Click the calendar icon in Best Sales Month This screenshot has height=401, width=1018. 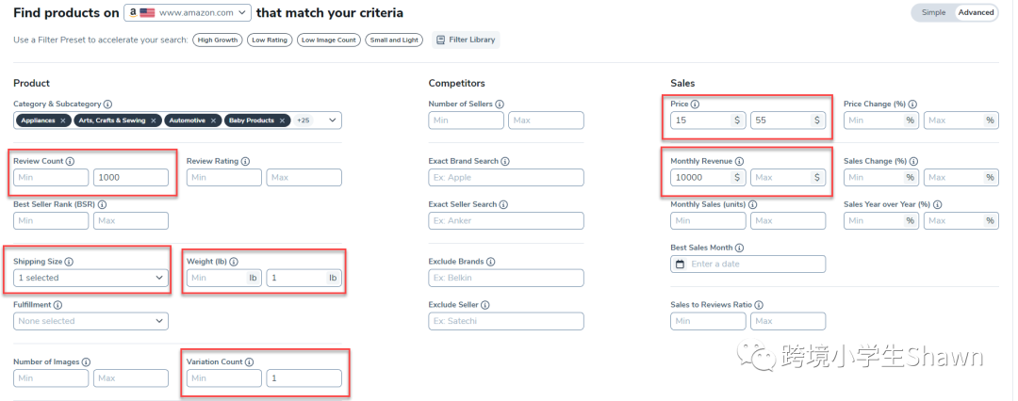click(x=680, y=265)
